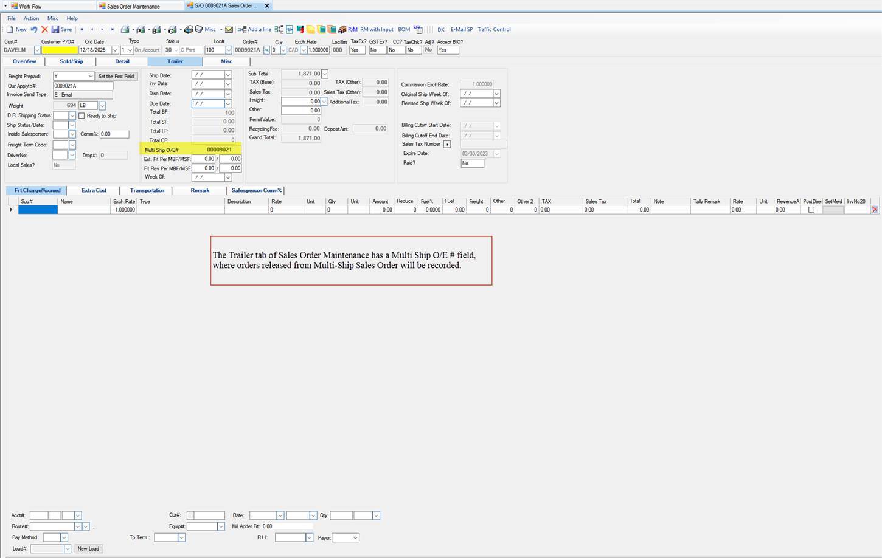Click the envelope email icon
The width and height of the screenshot is (882, 558).
(229, 29)
